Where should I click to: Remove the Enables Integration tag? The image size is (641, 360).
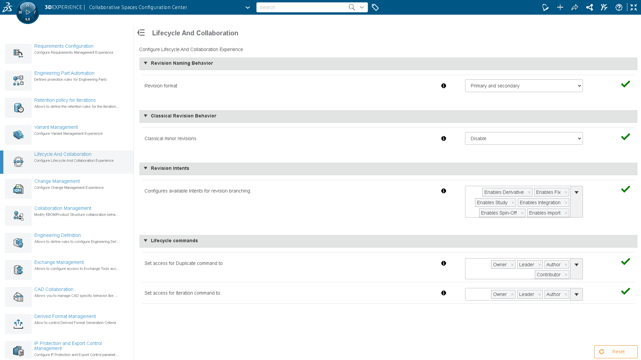point(566,203)
